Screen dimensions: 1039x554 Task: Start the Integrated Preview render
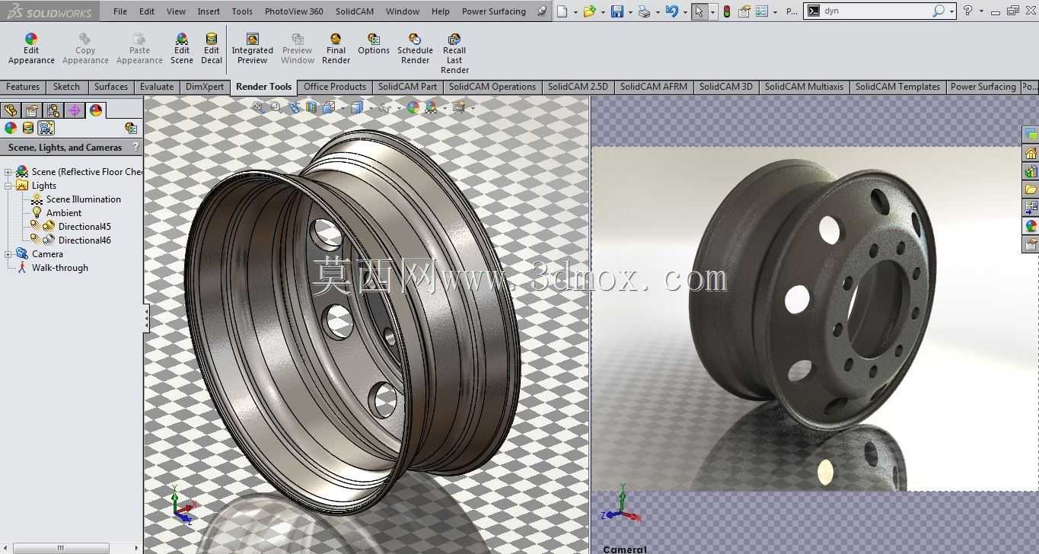[x=253, y=49]
